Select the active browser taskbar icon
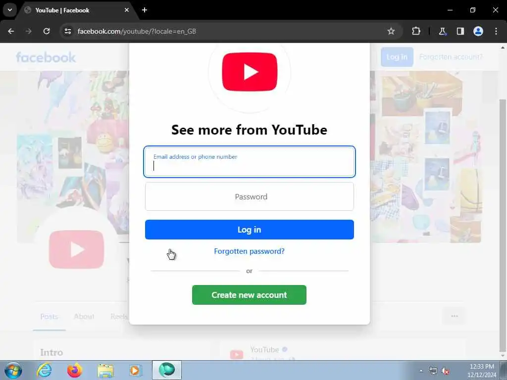 (167, 370)
